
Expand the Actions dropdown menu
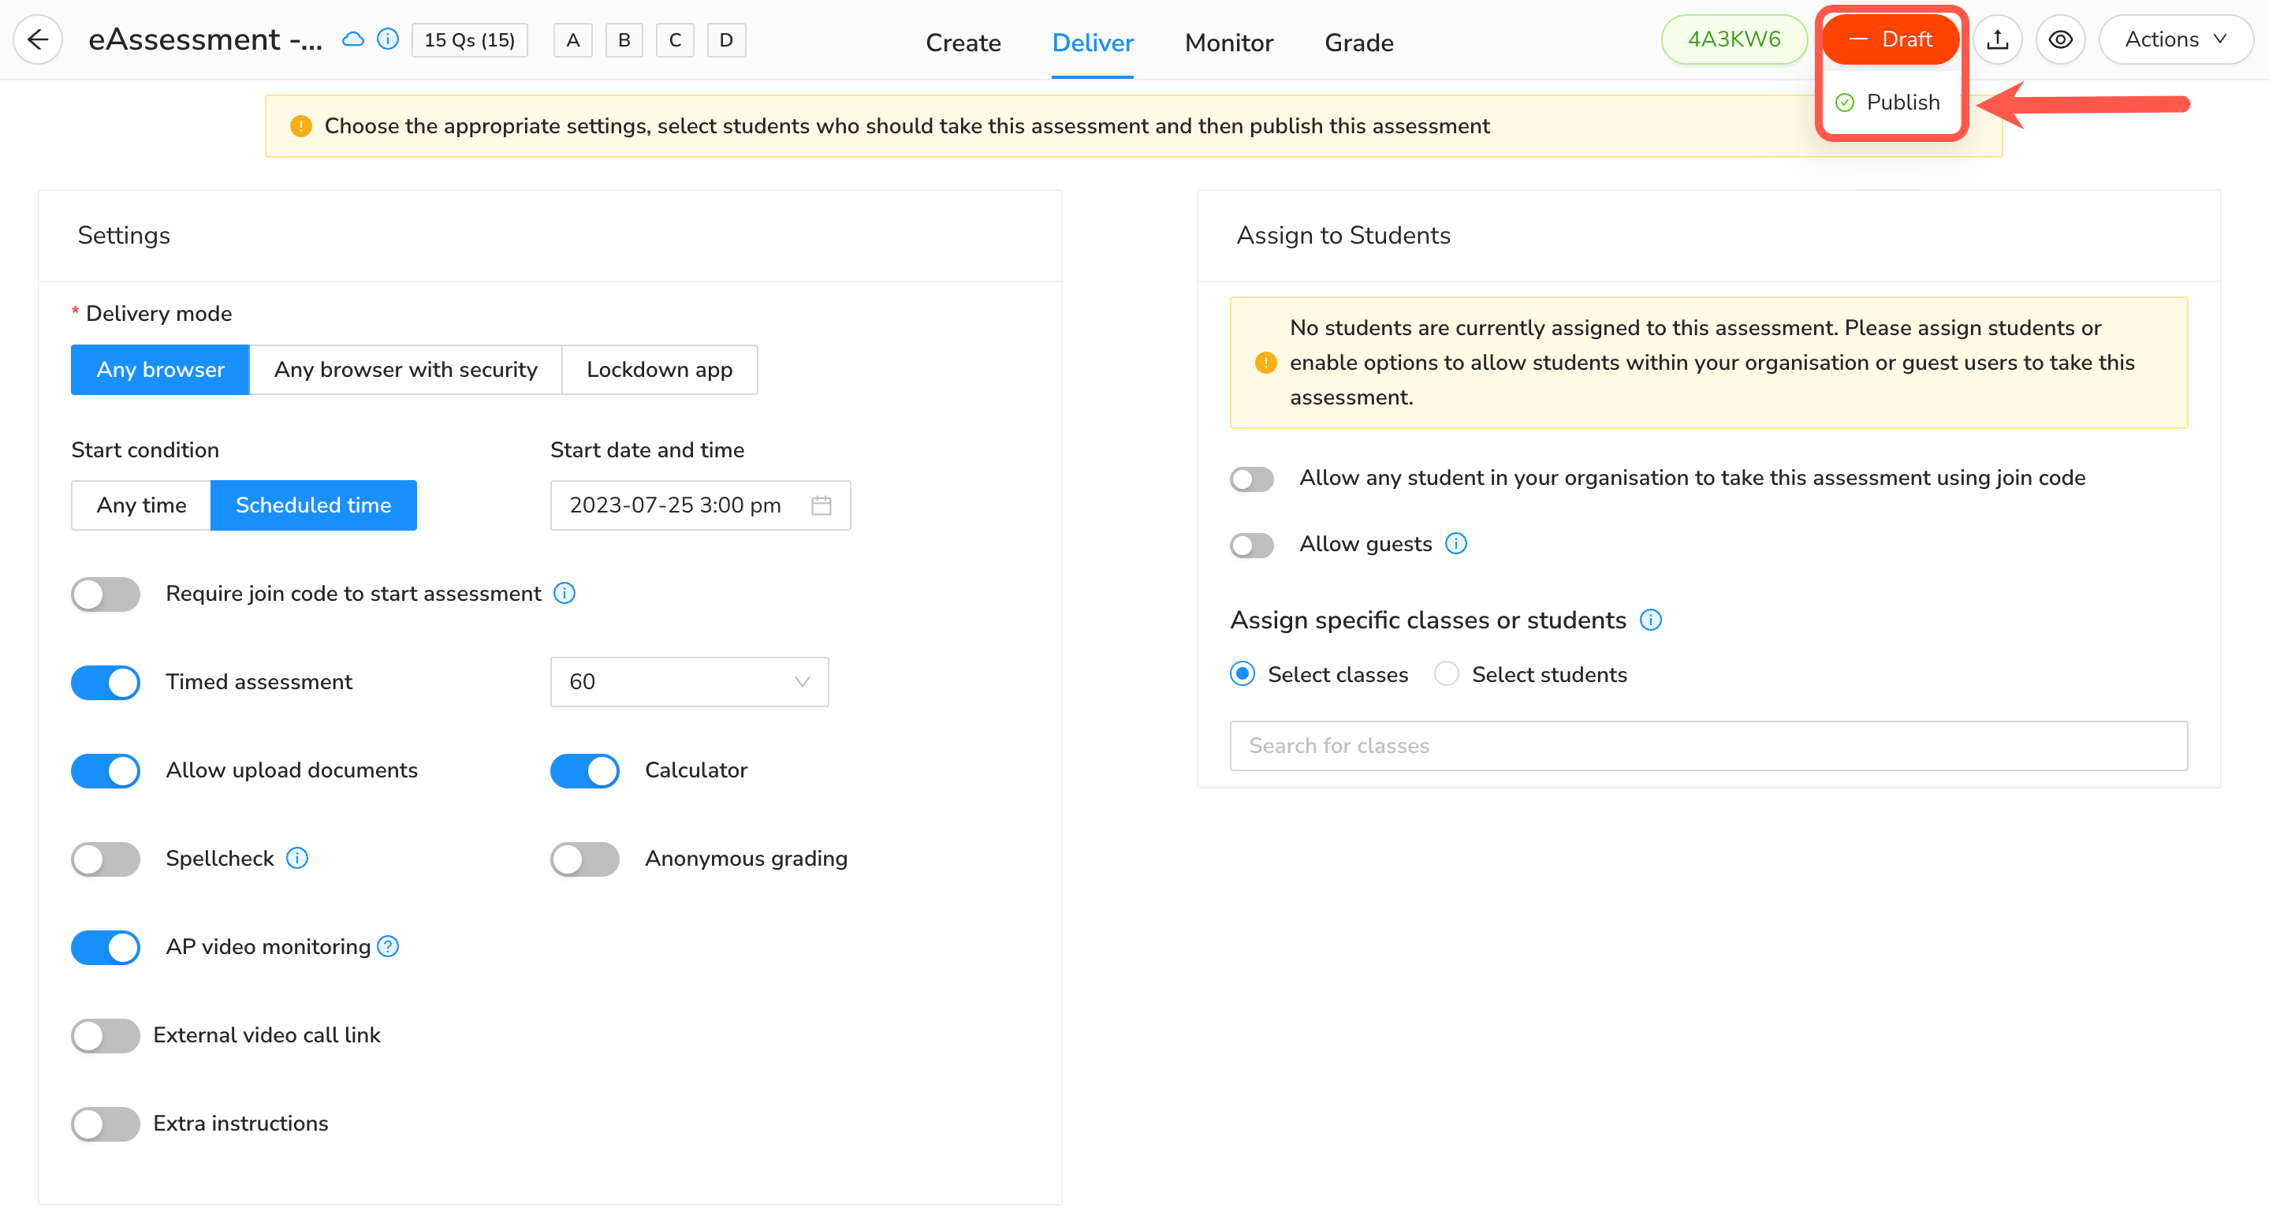pyautogui.click(x=2176, y=39)
